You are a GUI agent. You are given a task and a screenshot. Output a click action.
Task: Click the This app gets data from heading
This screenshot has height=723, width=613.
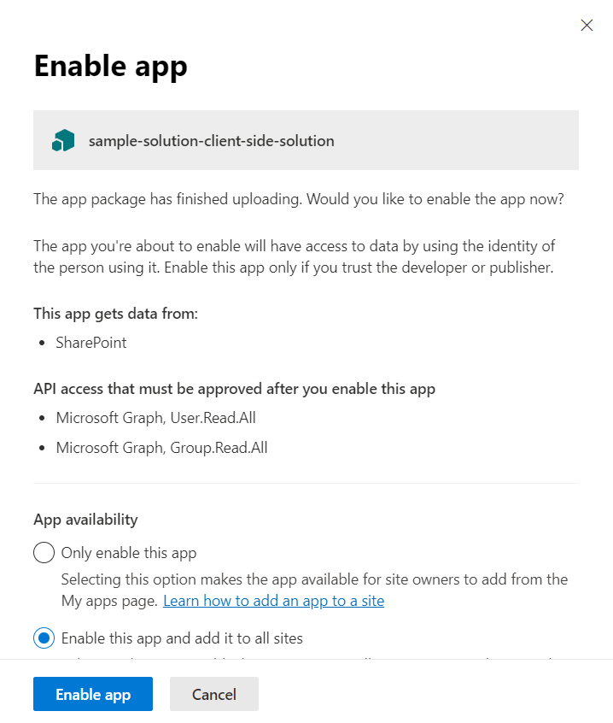click(x=115, y=314)
